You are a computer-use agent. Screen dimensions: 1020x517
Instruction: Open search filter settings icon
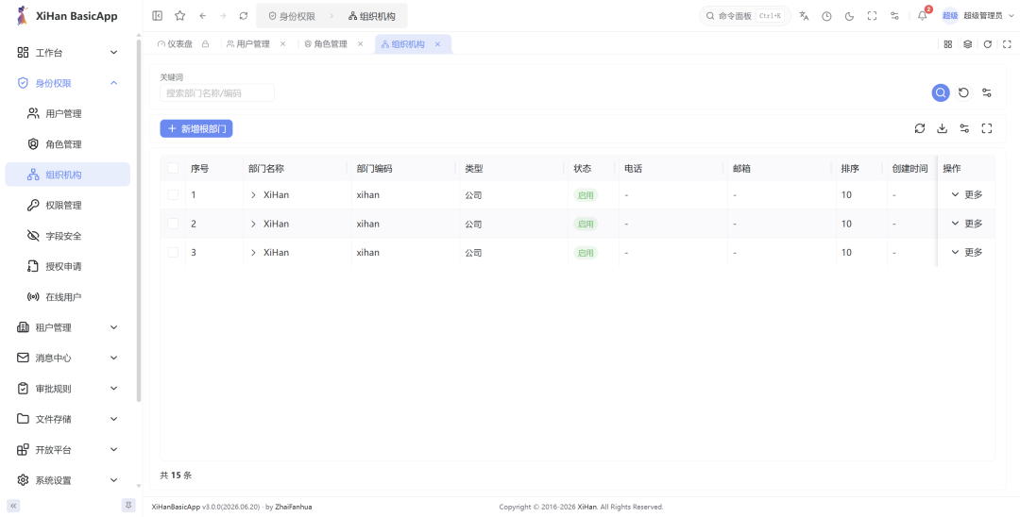click(987, 92)
